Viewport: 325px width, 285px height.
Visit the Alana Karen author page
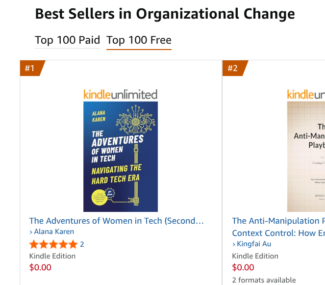coord(54,232)
